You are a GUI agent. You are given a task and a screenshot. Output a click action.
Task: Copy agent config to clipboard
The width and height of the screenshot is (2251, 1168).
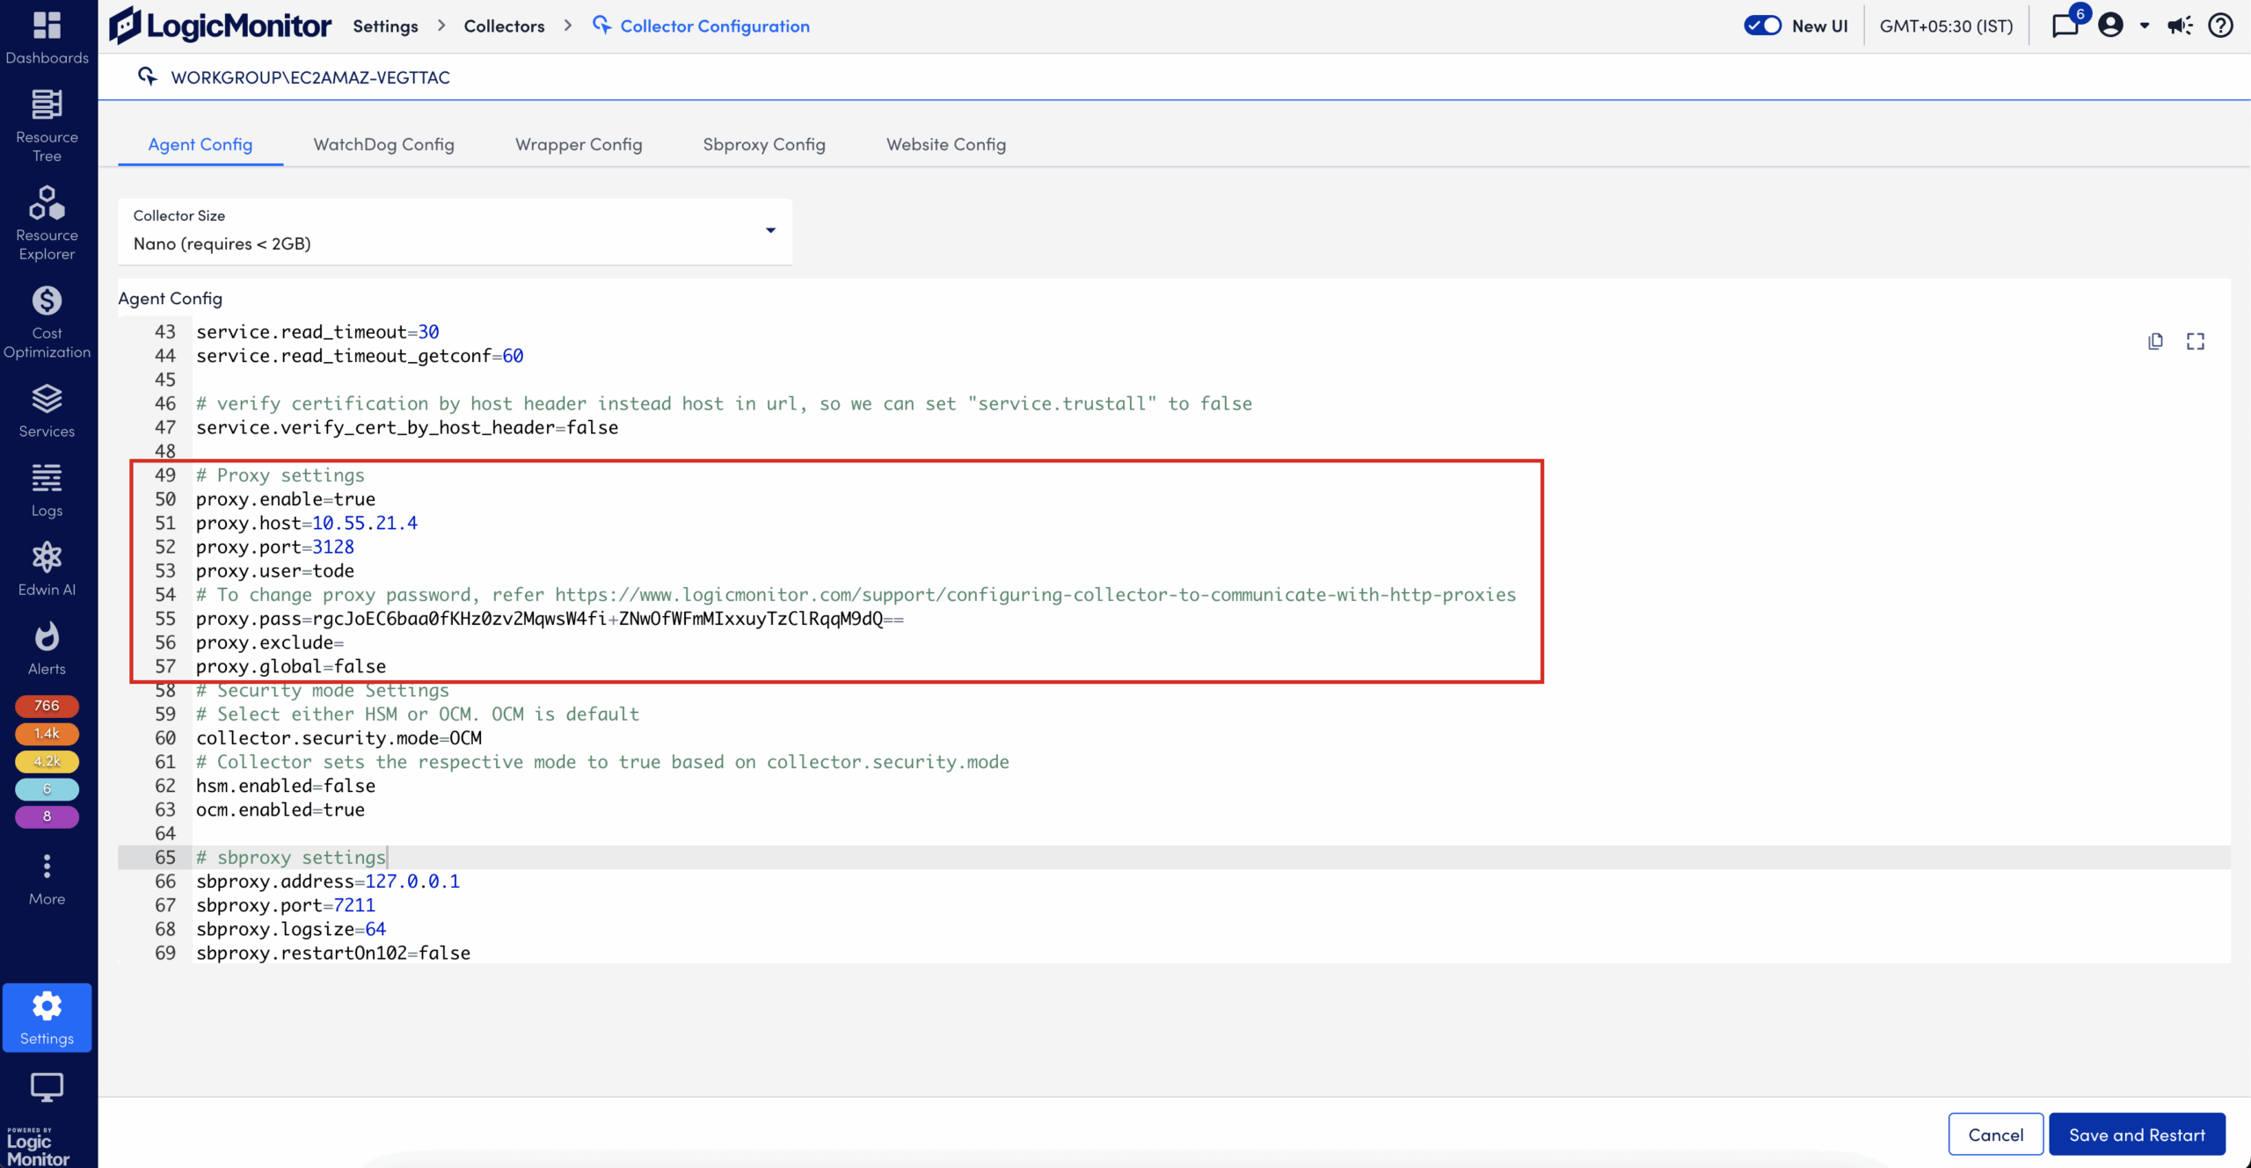pos(2155,341)
